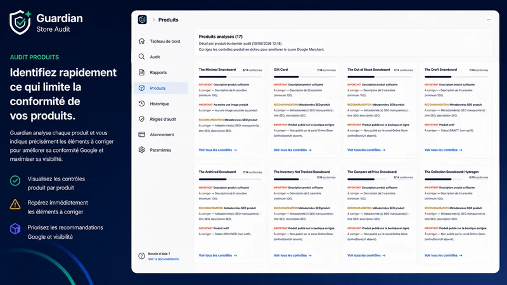View all controls for The Minimal Snowboard
Viewport: 507px width, 285px height.
[x=217, y=150]
